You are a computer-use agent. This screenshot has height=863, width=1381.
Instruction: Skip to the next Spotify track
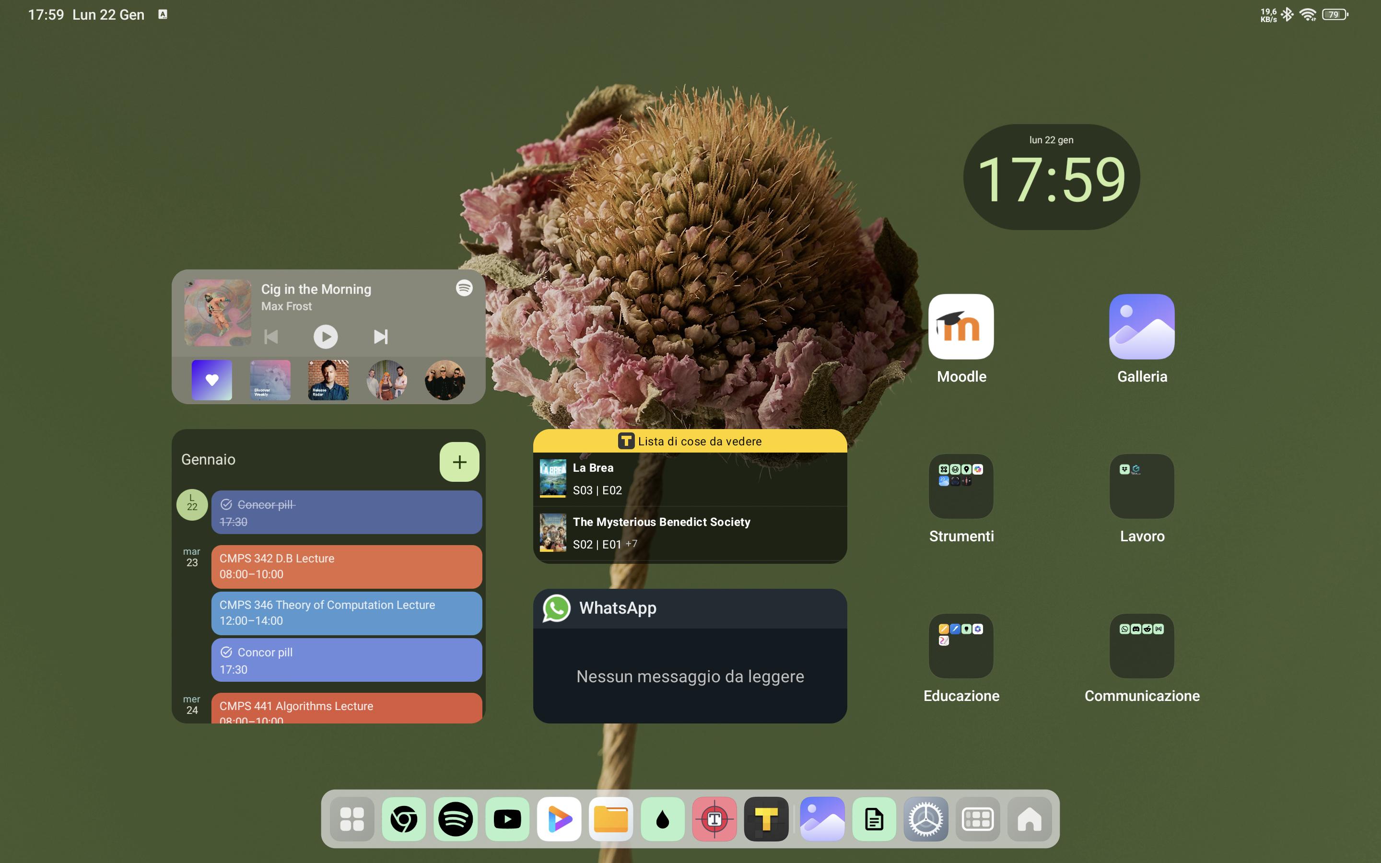click(381, 336)
